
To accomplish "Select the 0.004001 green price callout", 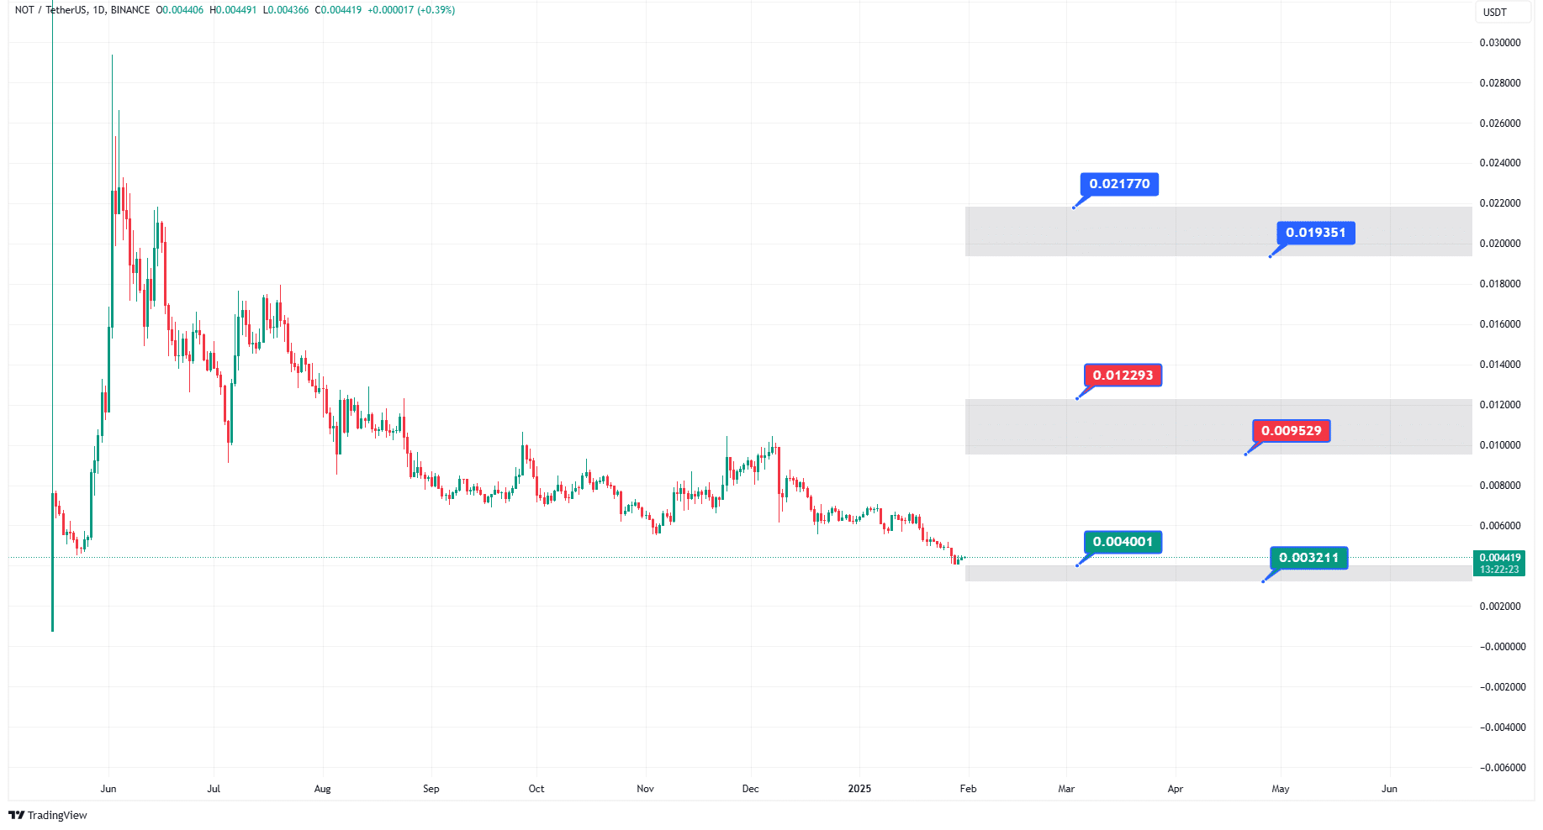I will pos(1123,542).
